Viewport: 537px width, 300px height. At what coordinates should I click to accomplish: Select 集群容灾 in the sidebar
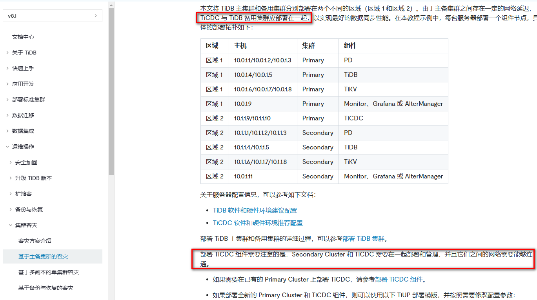(x=26, y=225)
